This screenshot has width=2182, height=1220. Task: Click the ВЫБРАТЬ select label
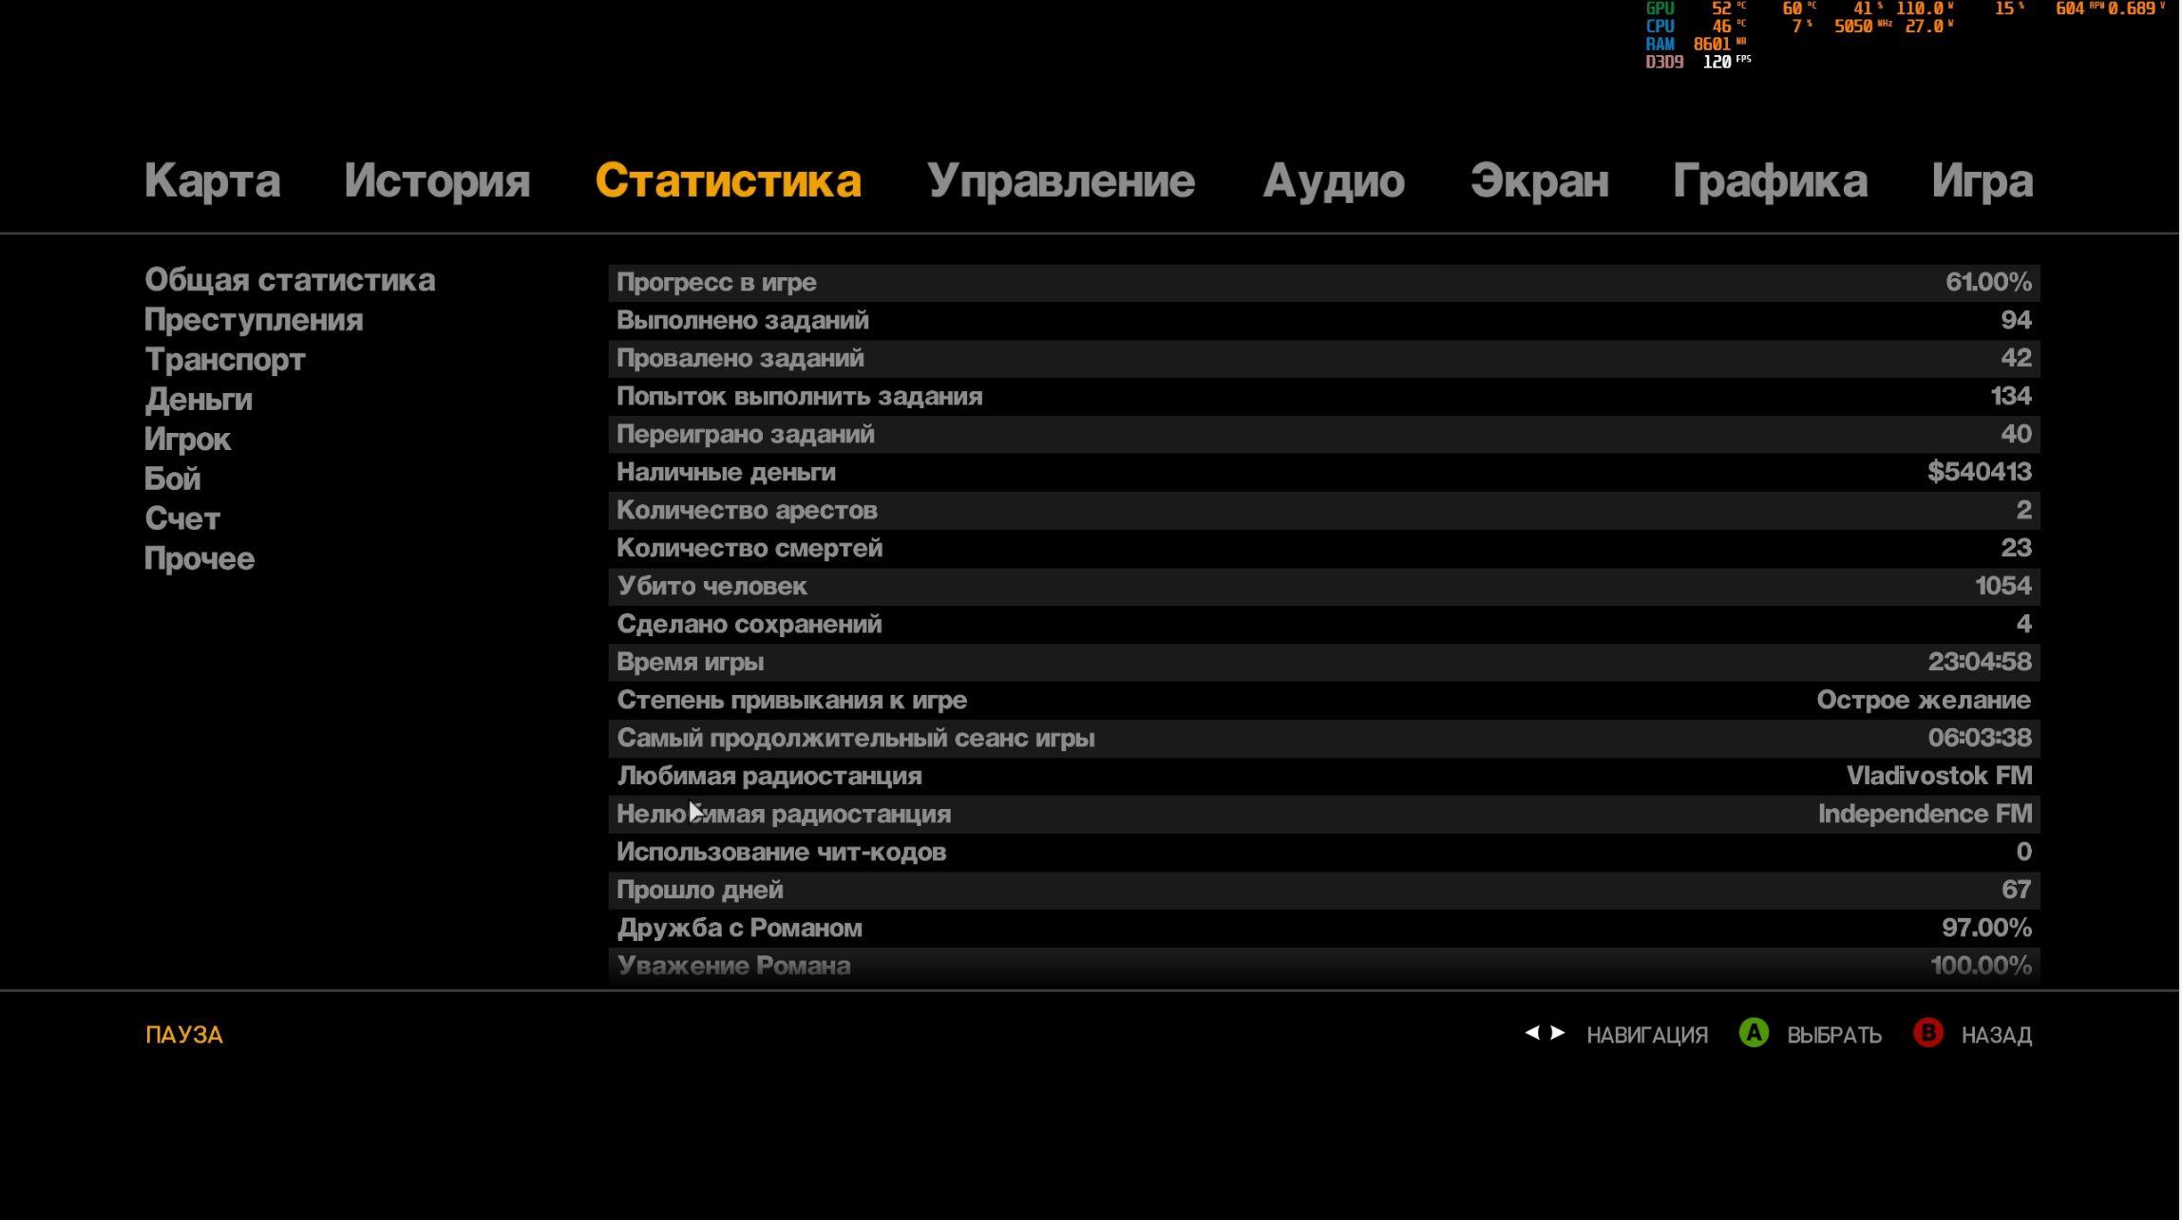click(x=1833, y=1035)
